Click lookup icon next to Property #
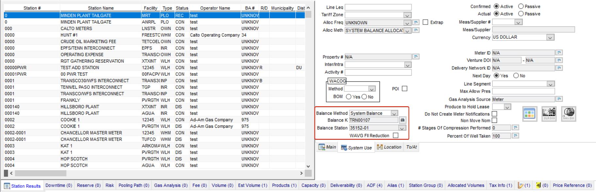 [416, 57]
